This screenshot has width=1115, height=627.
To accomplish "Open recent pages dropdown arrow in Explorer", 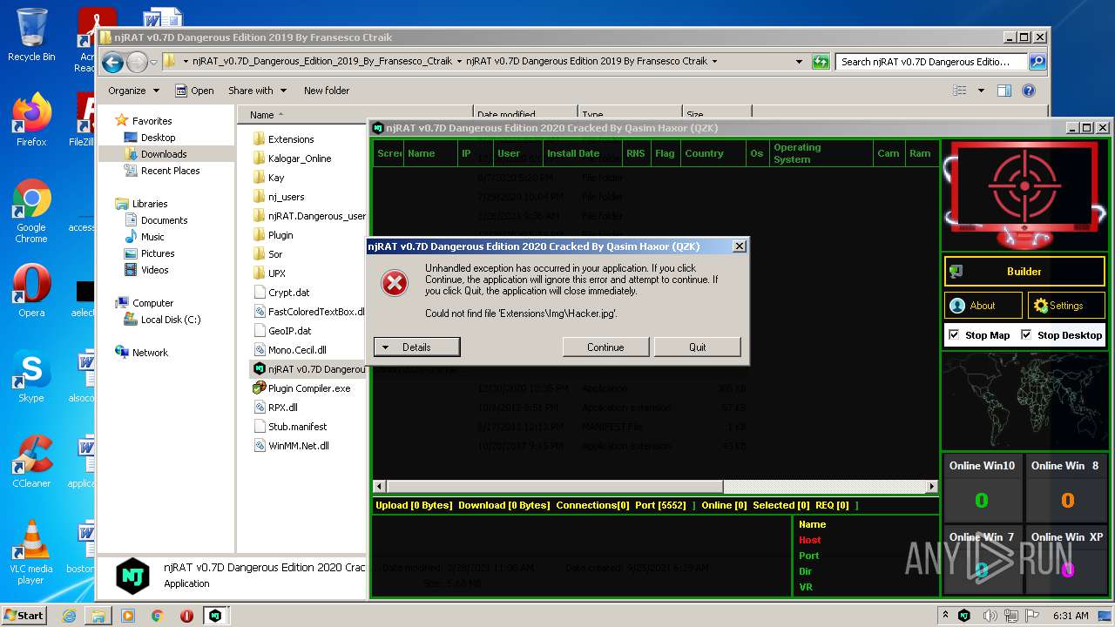I will tap(153, 62).
